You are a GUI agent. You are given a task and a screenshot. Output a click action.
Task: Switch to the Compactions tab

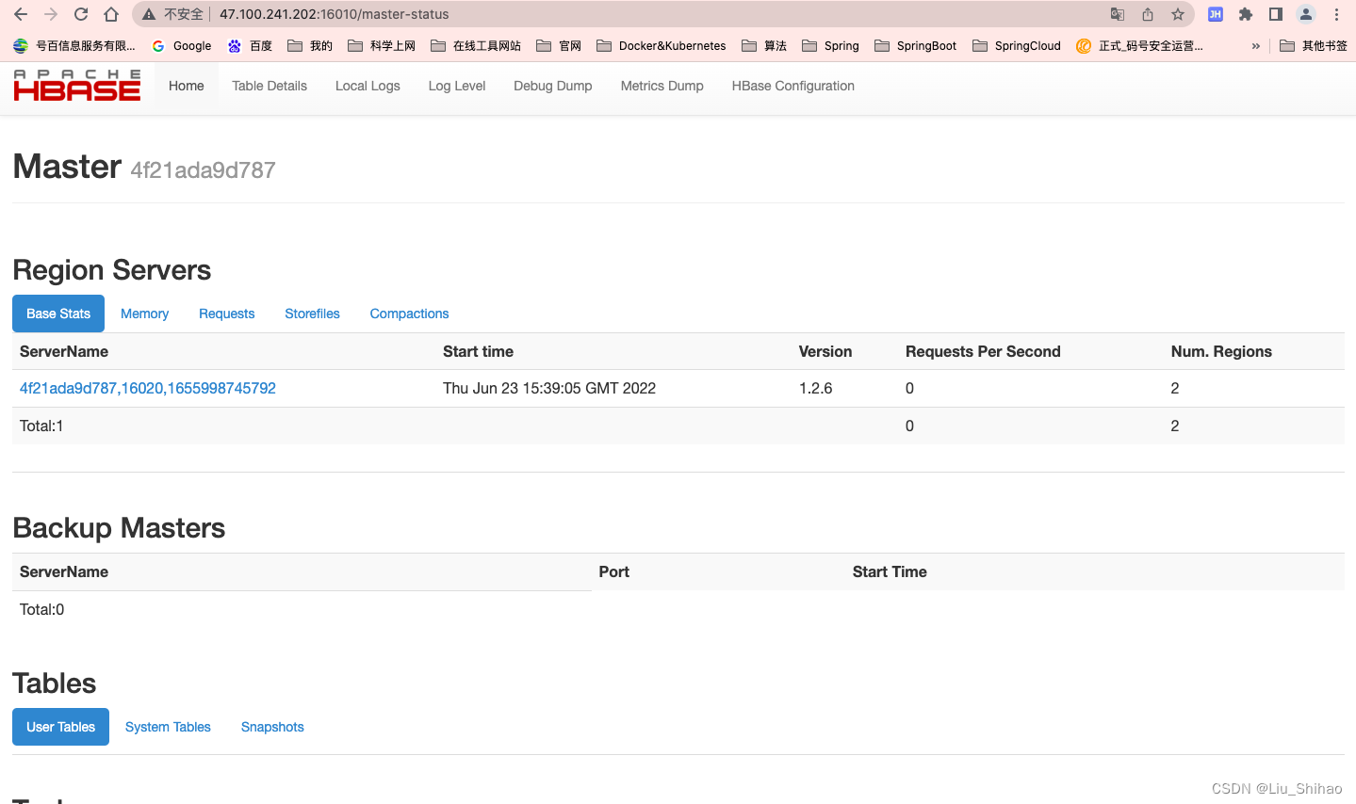coord(410,314)
